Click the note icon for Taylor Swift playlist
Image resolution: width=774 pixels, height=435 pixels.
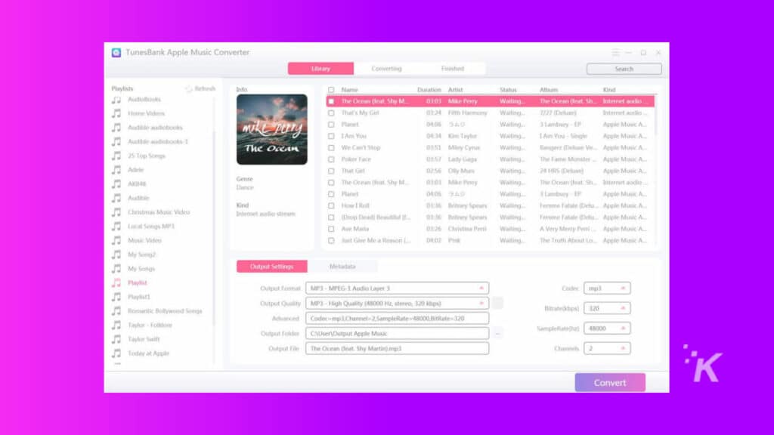116,339
